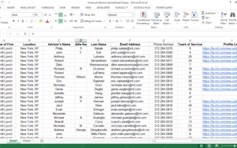
Task: Open Number dialog launcher
Action: 133,27
